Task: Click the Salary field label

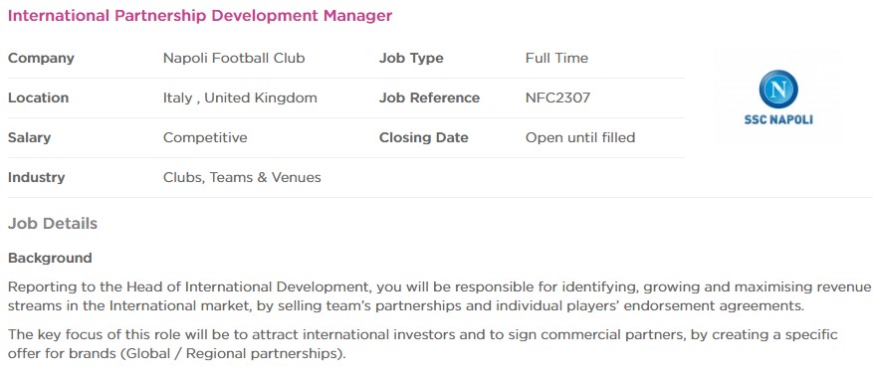Action: tap(29, 137)
